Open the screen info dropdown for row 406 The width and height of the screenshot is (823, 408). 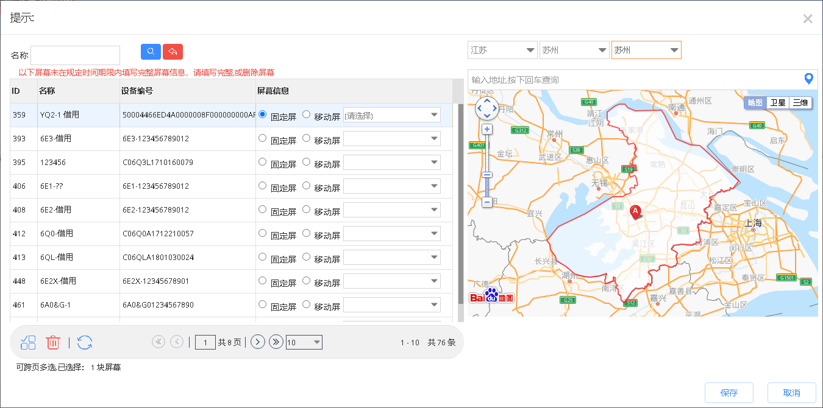click(392, 186)
